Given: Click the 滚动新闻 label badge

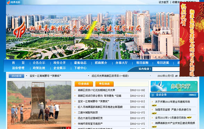Looking at the screenshot, I should [x=16, y=76].
